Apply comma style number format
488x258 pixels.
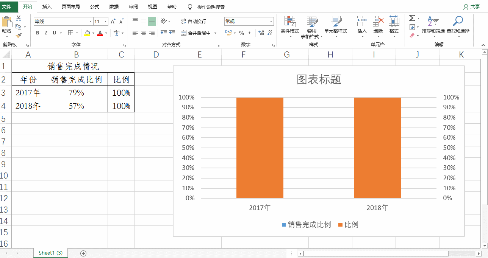point(250,33)
